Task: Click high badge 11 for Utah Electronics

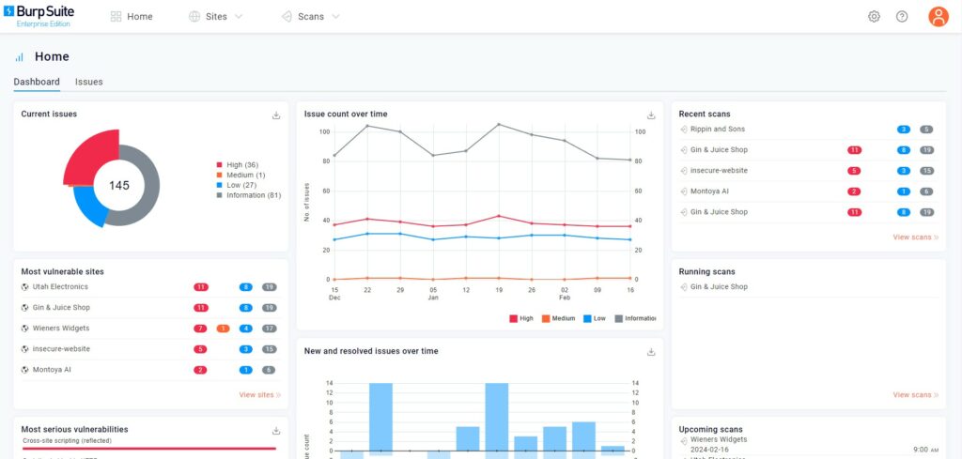Action: 201,287
